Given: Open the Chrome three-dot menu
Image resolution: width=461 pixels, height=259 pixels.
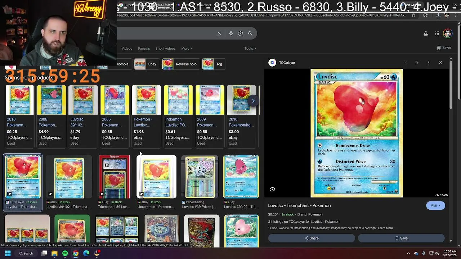Looking at the screenshot, I should click(x=456, y=15).
